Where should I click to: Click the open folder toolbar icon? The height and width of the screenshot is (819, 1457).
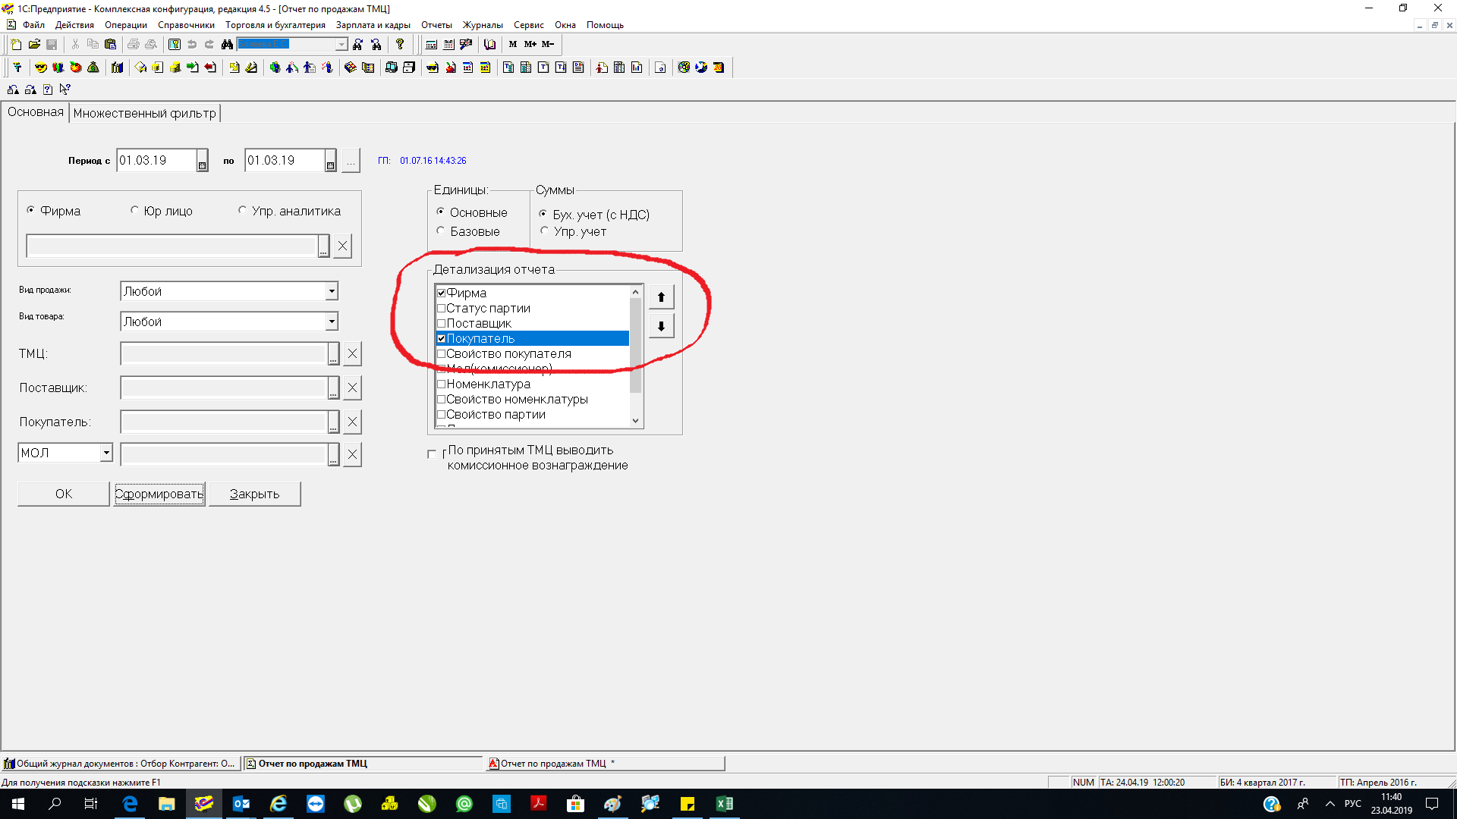pos(34,45)
